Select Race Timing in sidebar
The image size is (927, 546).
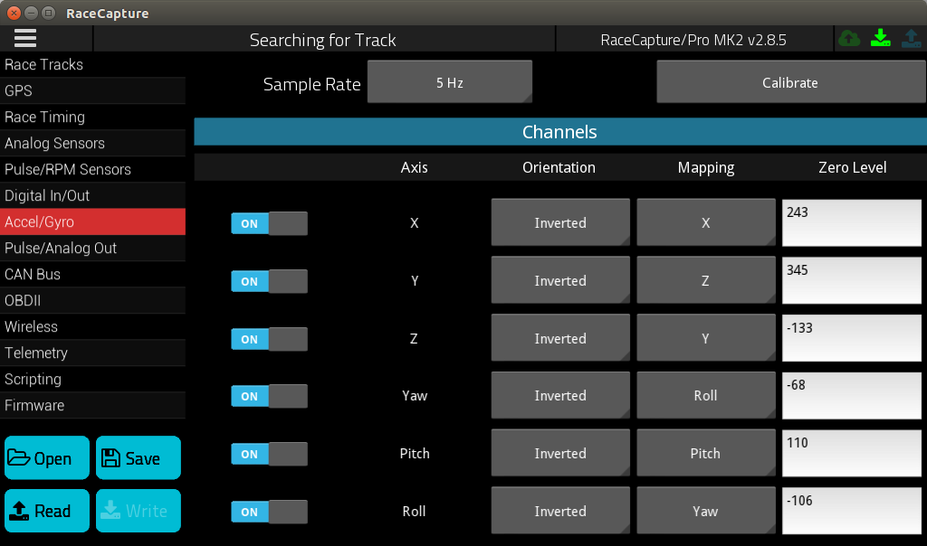coord(93,117)
